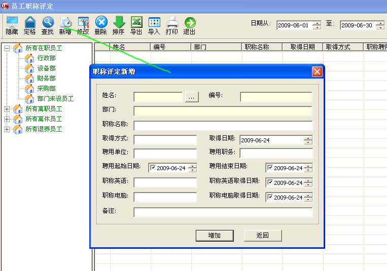Click the 职称电脑 input field
This screenshot has width=387, height=271.
click(165, 197)
